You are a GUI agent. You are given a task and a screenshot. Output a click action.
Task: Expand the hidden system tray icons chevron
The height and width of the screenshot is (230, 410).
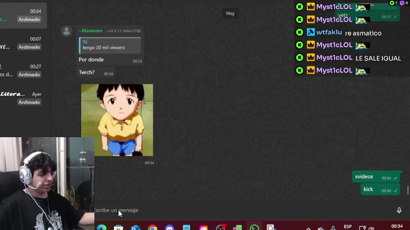point(308,228)
